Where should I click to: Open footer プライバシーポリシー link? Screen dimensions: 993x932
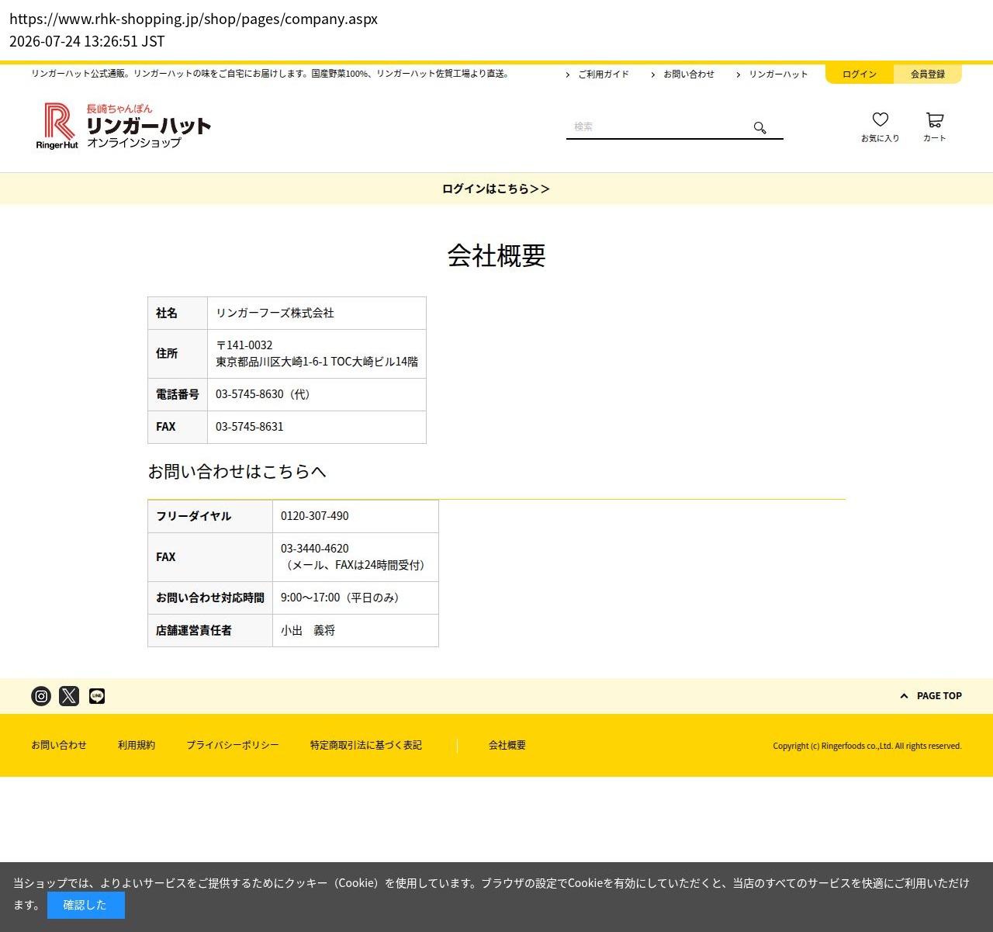(x=233, y=745)
